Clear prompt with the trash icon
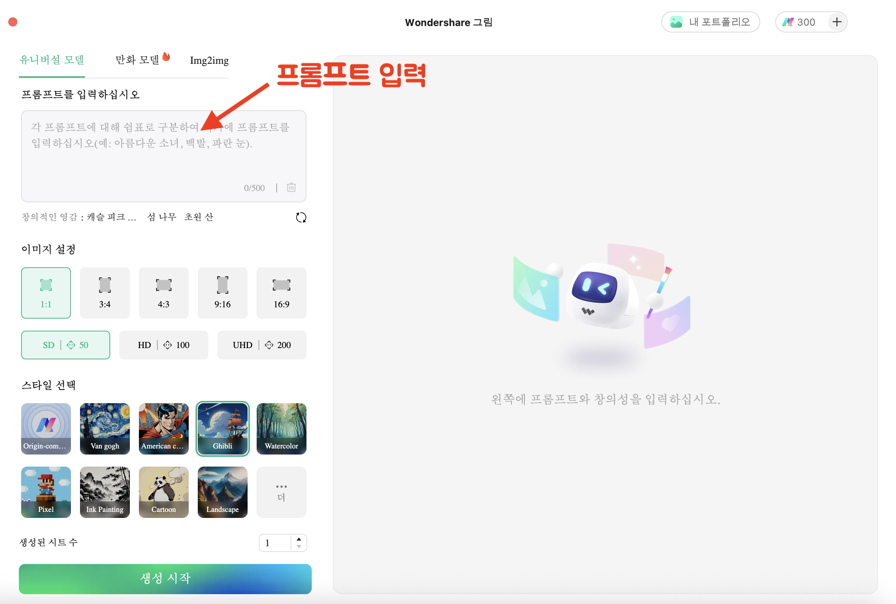The width and height of the screenshot is (896, 604). 291,188
